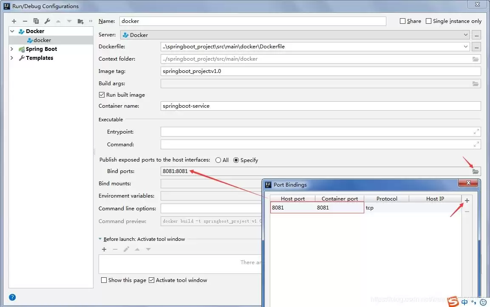Uncheck the Run built image checkbox
The image size is (490, 307).
(x=101, y=95)
